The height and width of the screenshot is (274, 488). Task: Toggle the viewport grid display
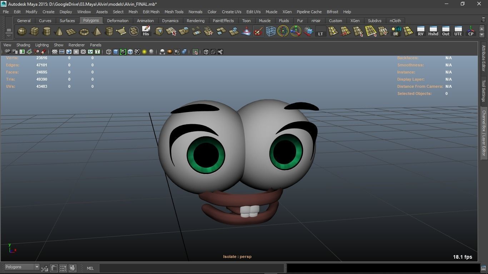point(55,52)
